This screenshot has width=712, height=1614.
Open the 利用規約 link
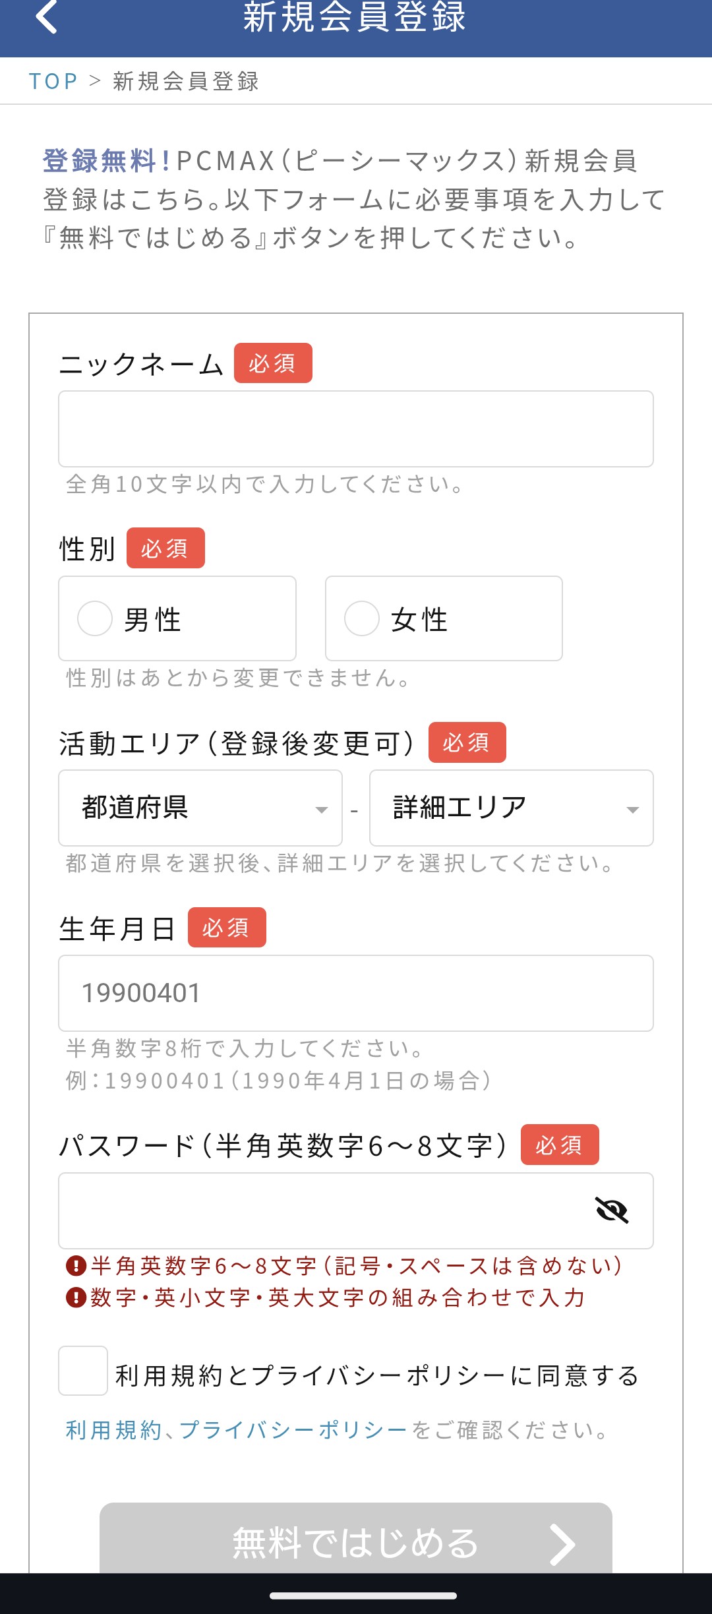click(x=113, y=1430)
